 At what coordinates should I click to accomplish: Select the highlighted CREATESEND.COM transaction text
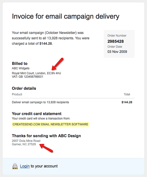(50, 124)
